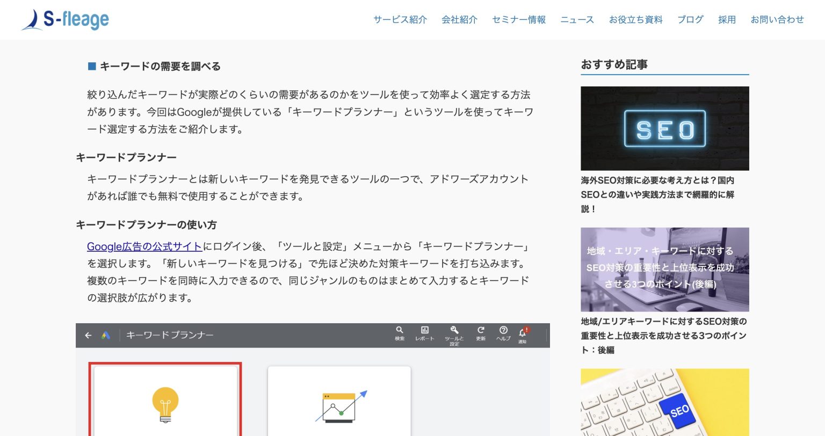825x436 pixels.
Task: Open the レポート (reports) icon
Action: [425, 332]
